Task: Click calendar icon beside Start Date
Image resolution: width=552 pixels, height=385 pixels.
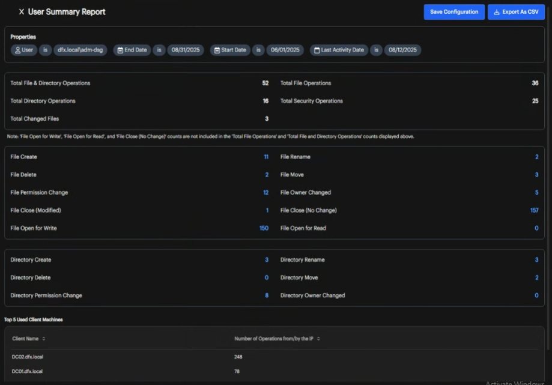Action: pos(217,50)
